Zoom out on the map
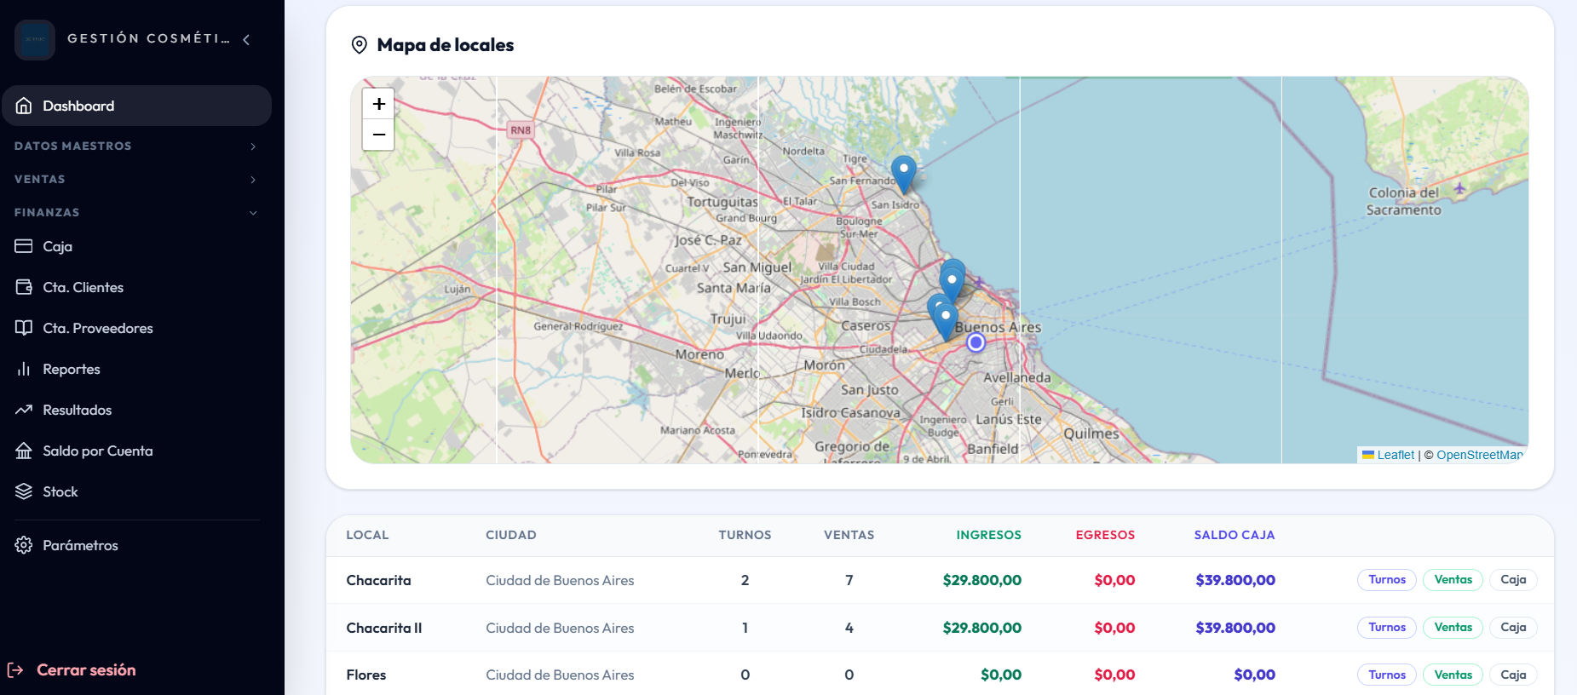 click(379, 135)
